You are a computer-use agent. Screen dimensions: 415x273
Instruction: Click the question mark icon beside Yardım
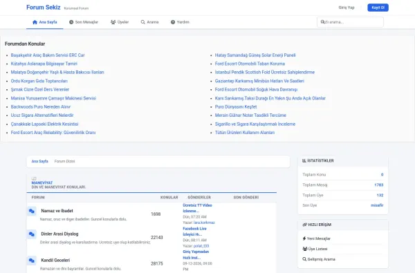[173, 22]
